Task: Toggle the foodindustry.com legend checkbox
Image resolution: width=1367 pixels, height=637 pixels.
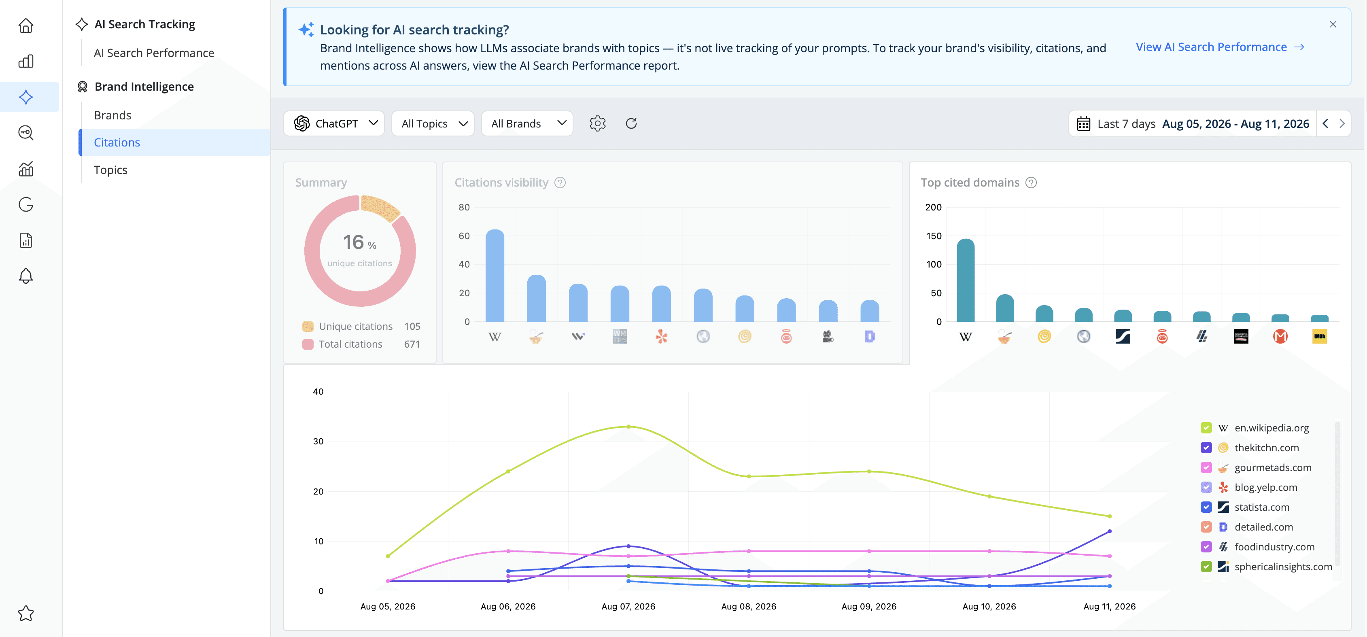Action: pyautogui.click(x=1206, y=547)
